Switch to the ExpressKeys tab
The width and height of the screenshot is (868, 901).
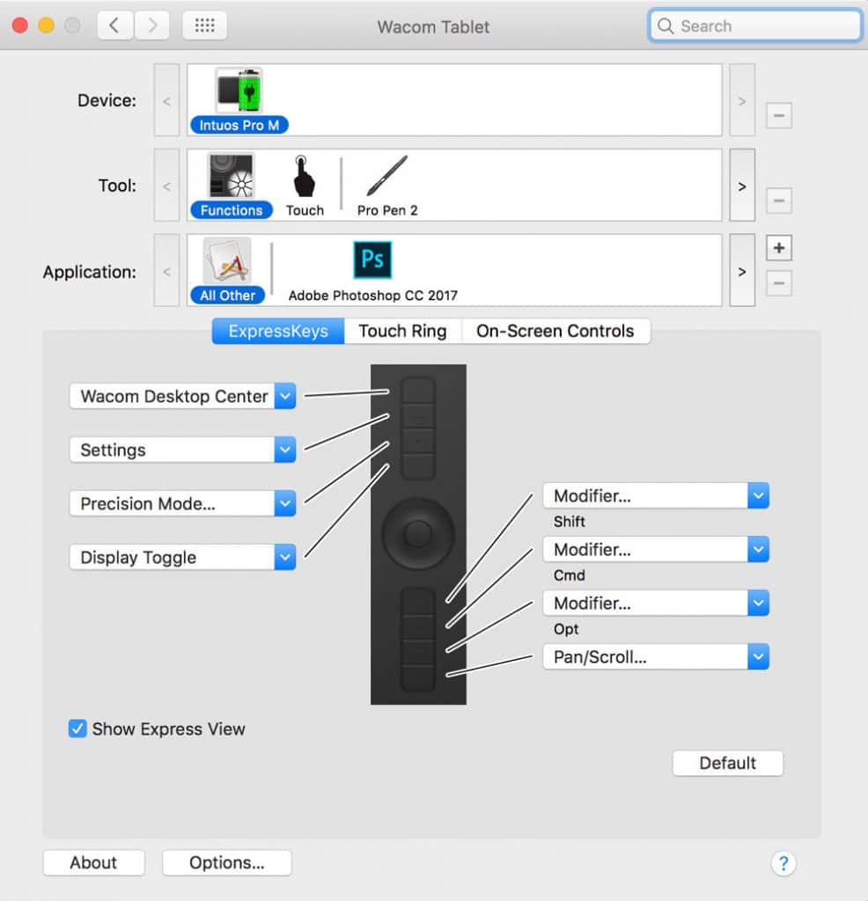tap(278, 331)
